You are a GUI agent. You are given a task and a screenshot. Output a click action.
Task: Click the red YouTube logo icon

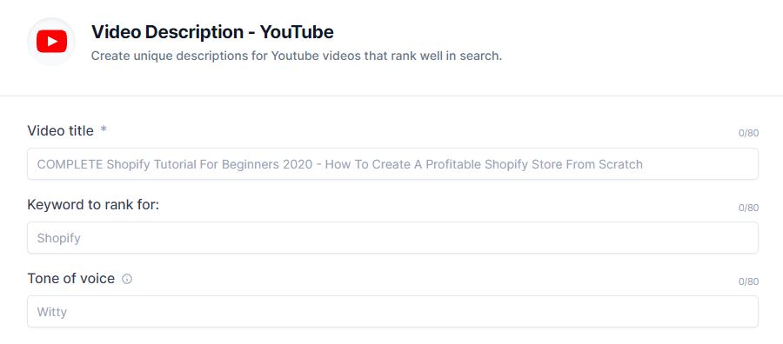(x=51, y=42)
